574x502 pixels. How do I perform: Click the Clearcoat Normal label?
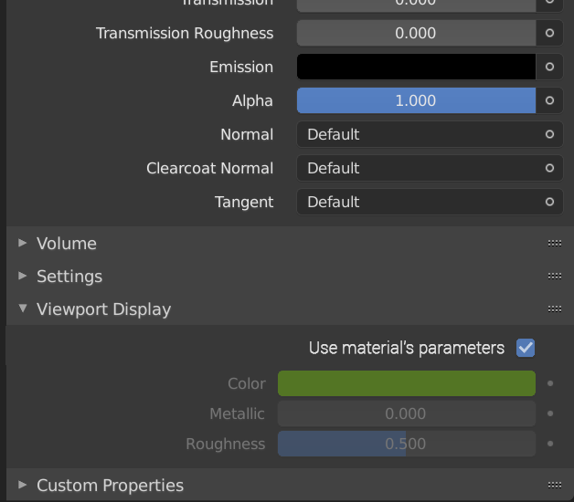coord(209,168)
